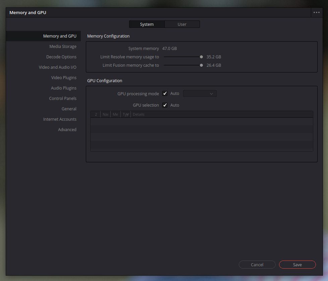The width and height of the screenshot is (328, 281).
Task: Click the 47.0 GB system memory value
Action: click(169, 49)
